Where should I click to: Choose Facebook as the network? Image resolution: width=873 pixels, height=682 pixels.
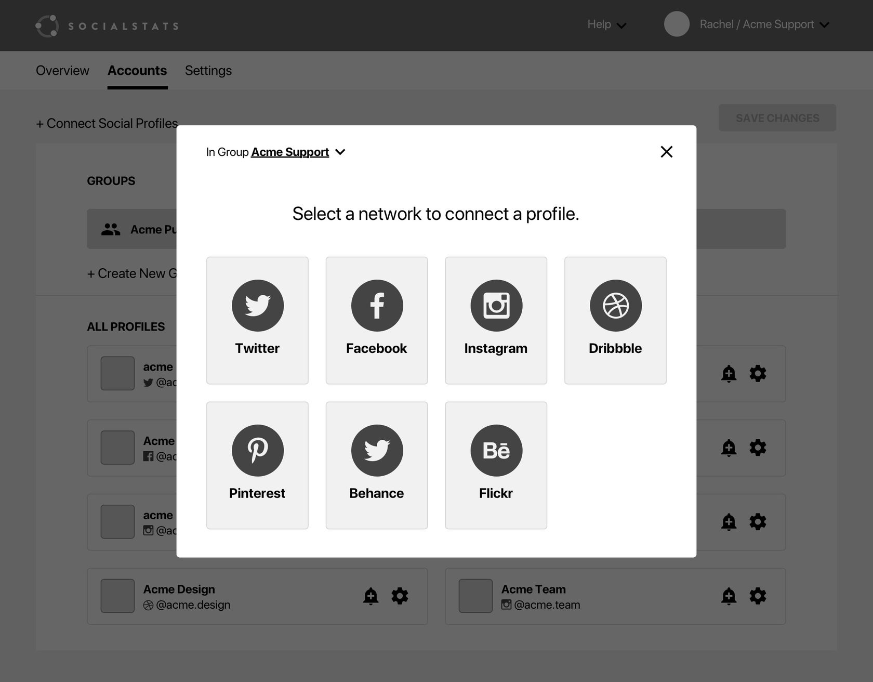click(x=376, y=320)
